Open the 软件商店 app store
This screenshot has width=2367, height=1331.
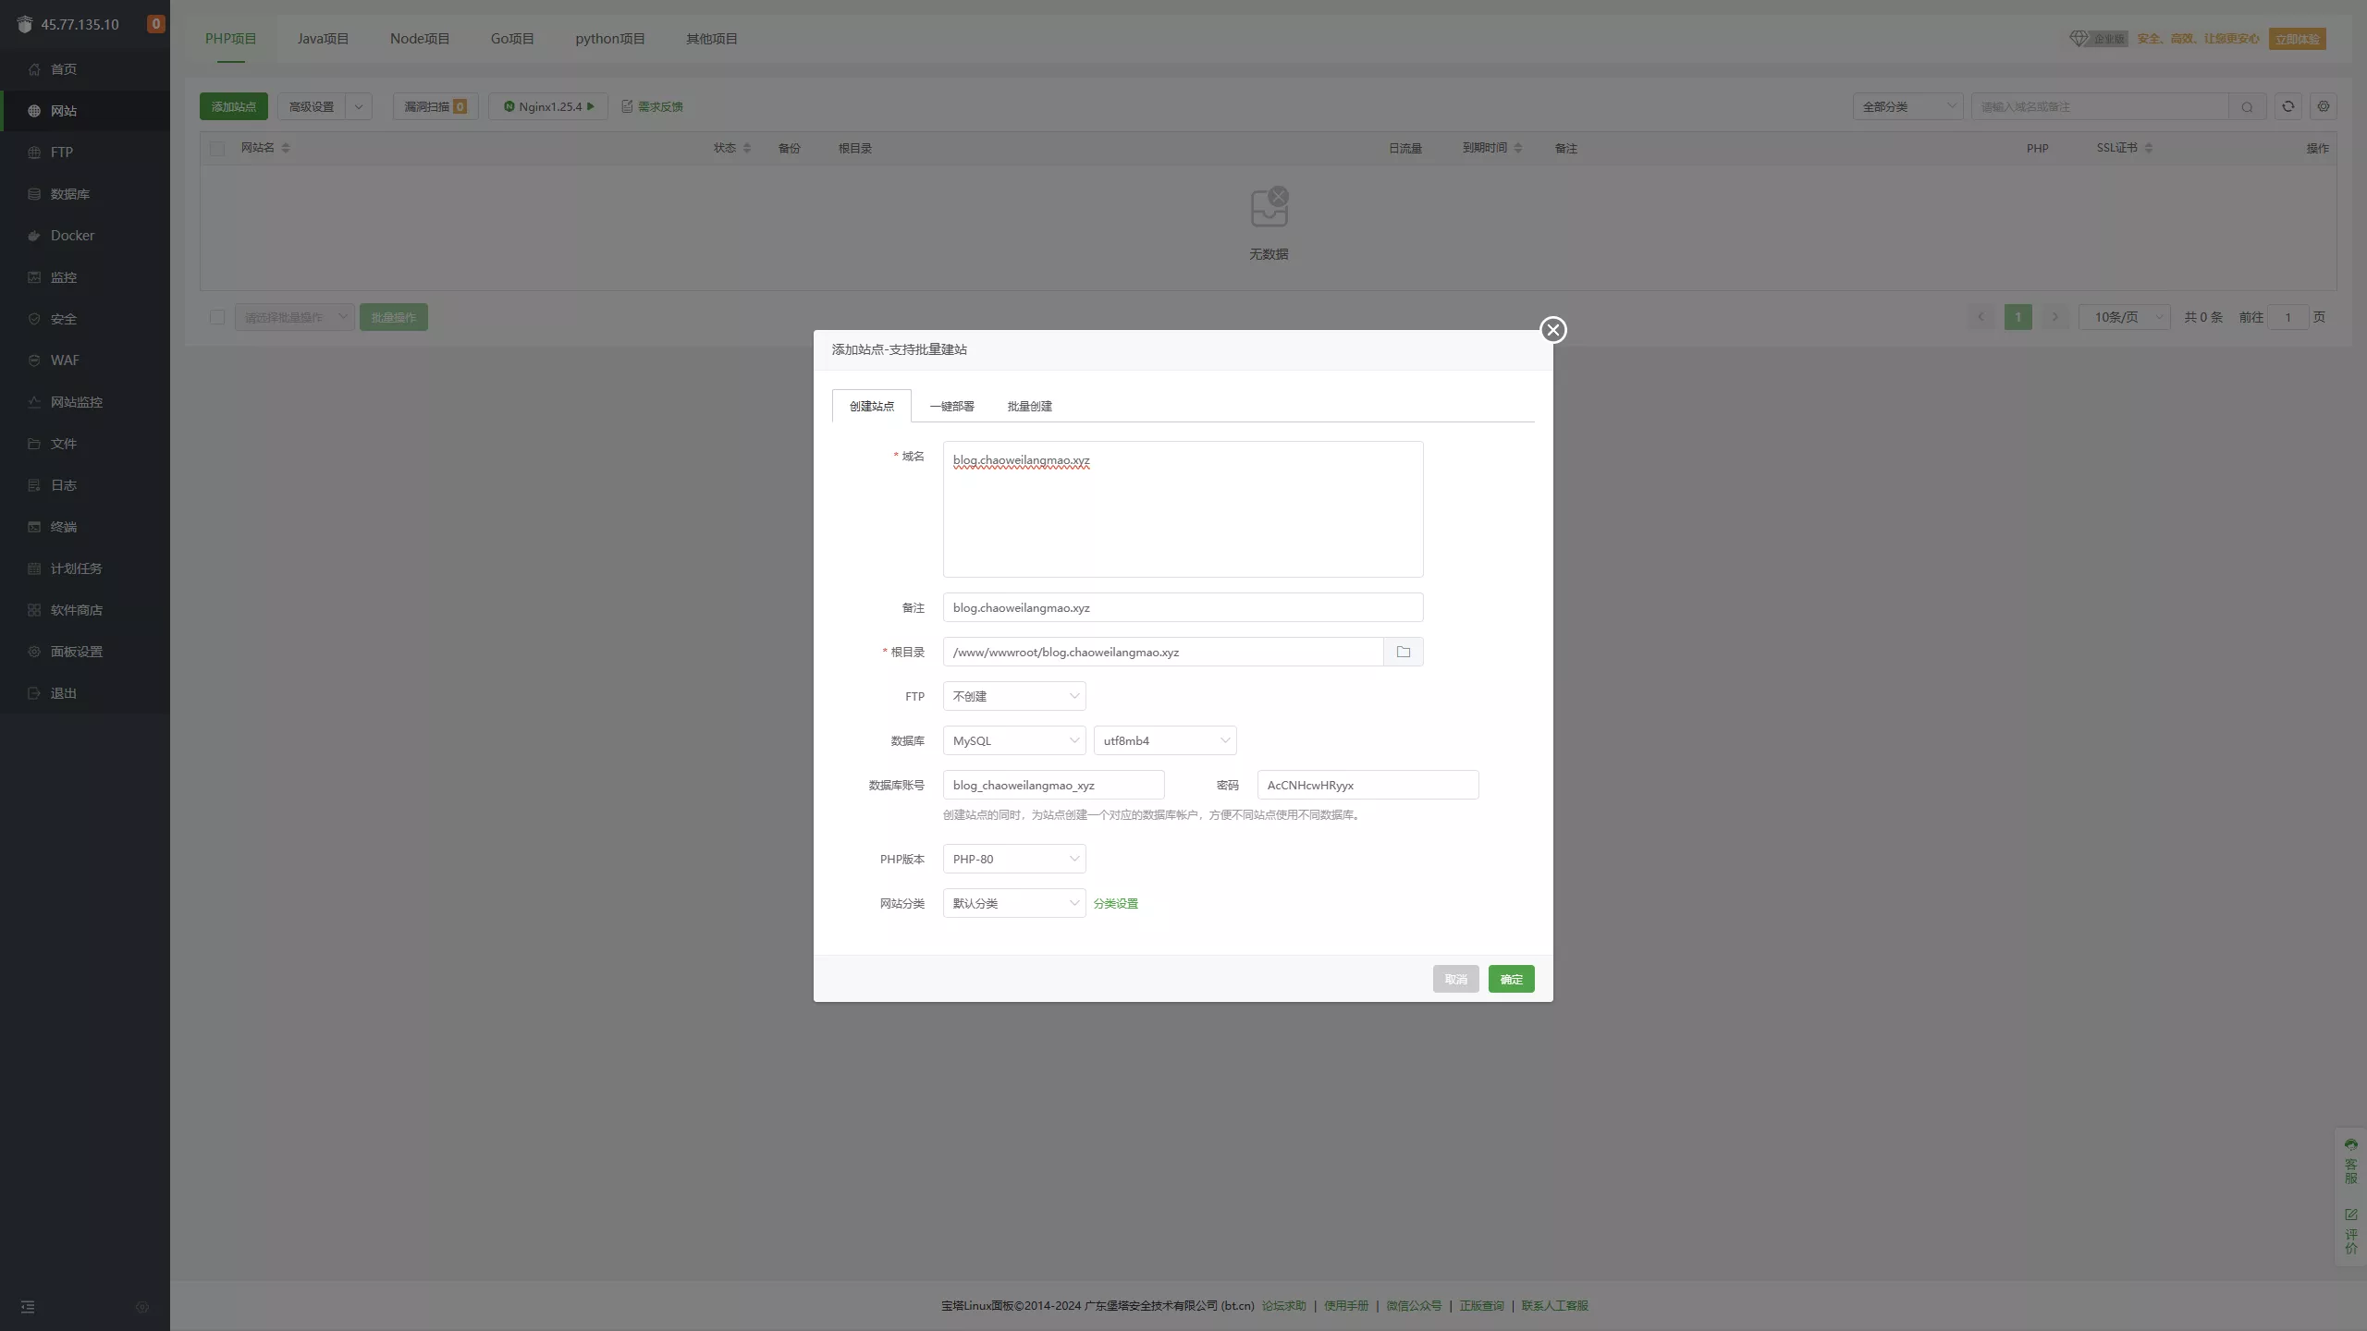(x=75, y=609)
